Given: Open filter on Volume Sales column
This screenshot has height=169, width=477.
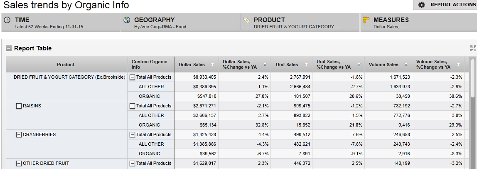Looking at the screenshot, I should (406, 65).
